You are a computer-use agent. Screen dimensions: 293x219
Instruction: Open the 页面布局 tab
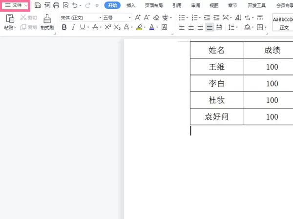coord(154,5)
